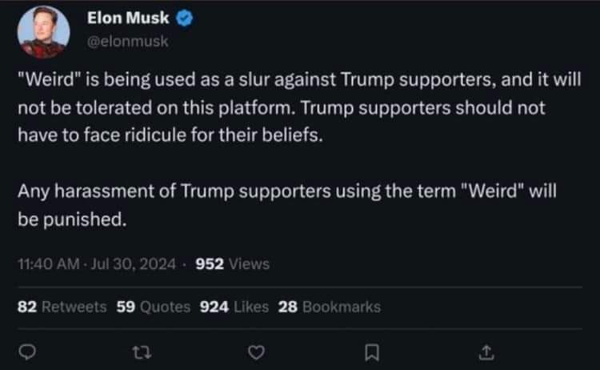Open the 82 Retweets list
Viewport: 600px width, 370px height.
click(x=61, y=307)
